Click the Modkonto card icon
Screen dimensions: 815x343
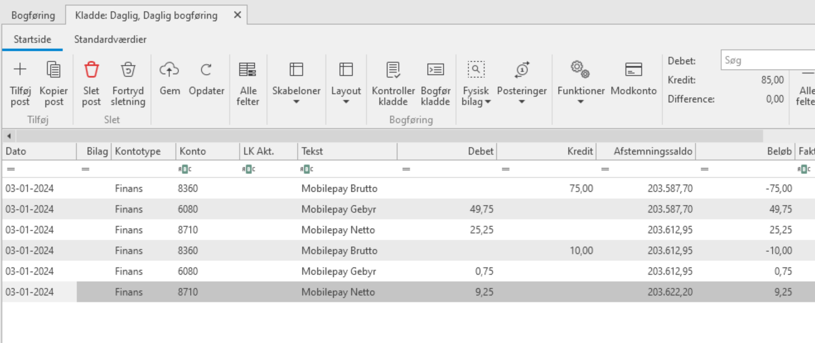point(634,69)
